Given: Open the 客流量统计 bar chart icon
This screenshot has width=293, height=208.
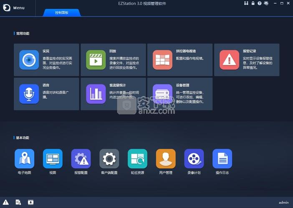Looking at the screenshot, I should tap(96, 94).
